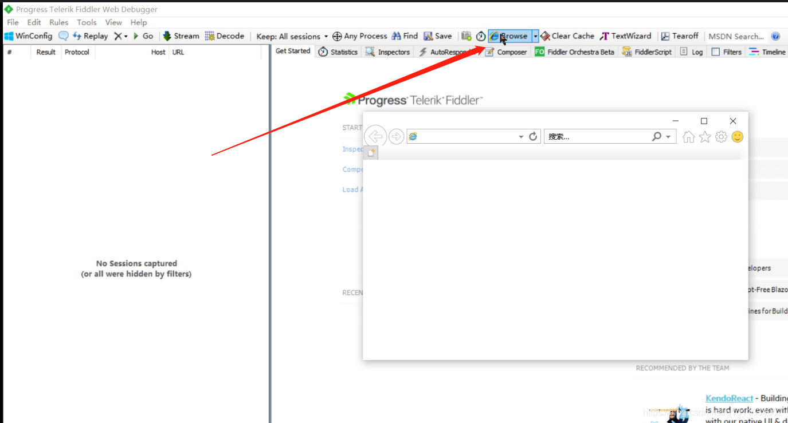This screenshot has height=423, width=788.
Task: Click the comment speech bubble icon
Action: point(64,36)
